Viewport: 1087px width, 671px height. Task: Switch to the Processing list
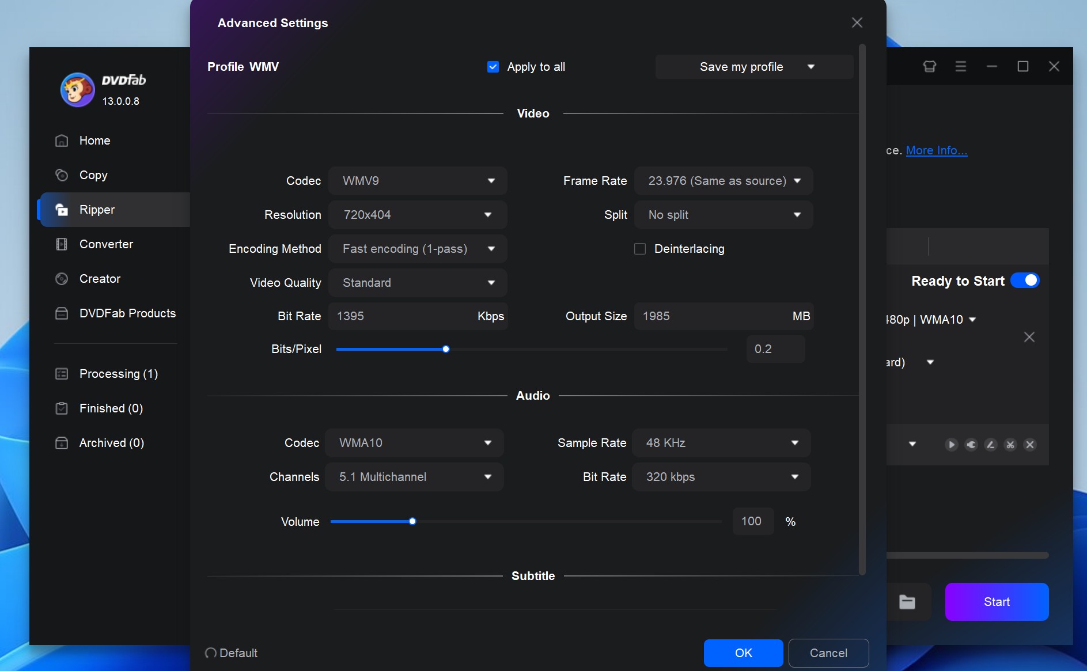click(118, 374)
